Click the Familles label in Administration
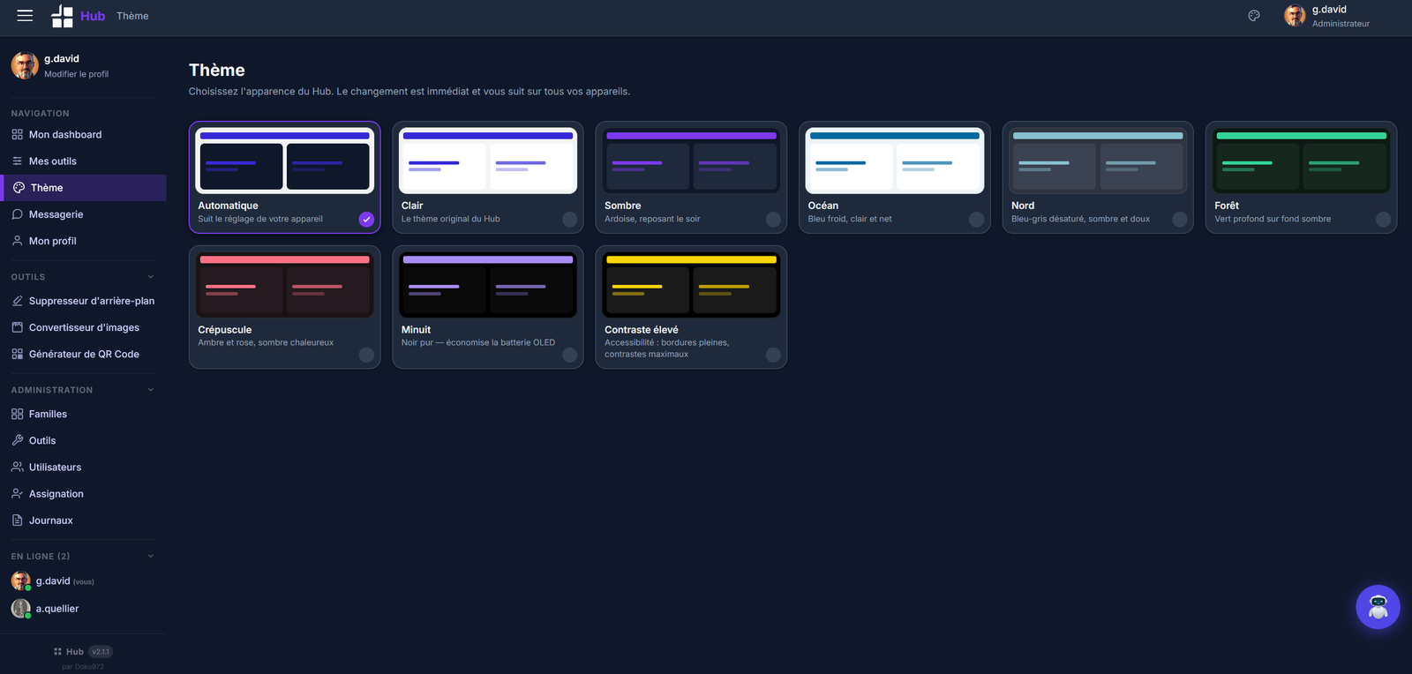1412x674 pixels. point(48,414)
